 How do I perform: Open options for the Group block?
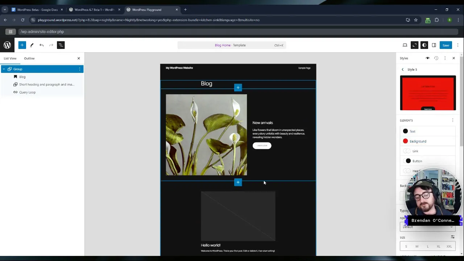[80, 69]
